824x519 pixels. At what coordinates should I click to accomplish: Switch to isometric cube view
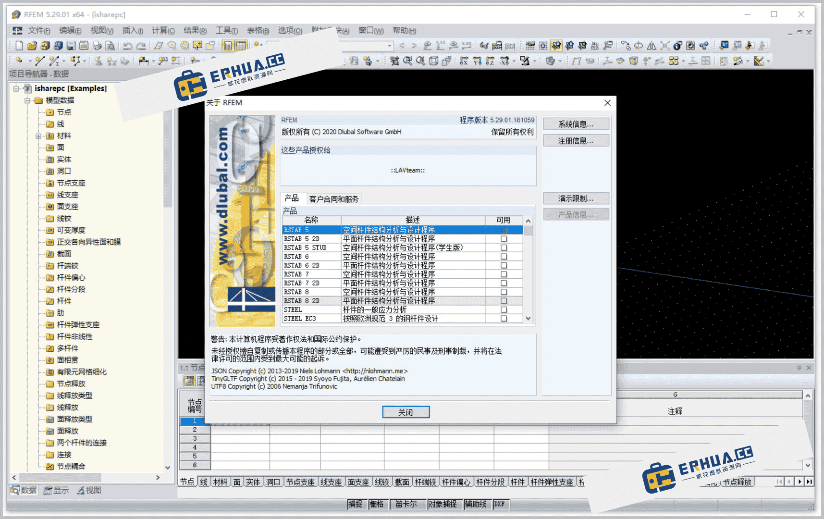(x=433, y=61)
